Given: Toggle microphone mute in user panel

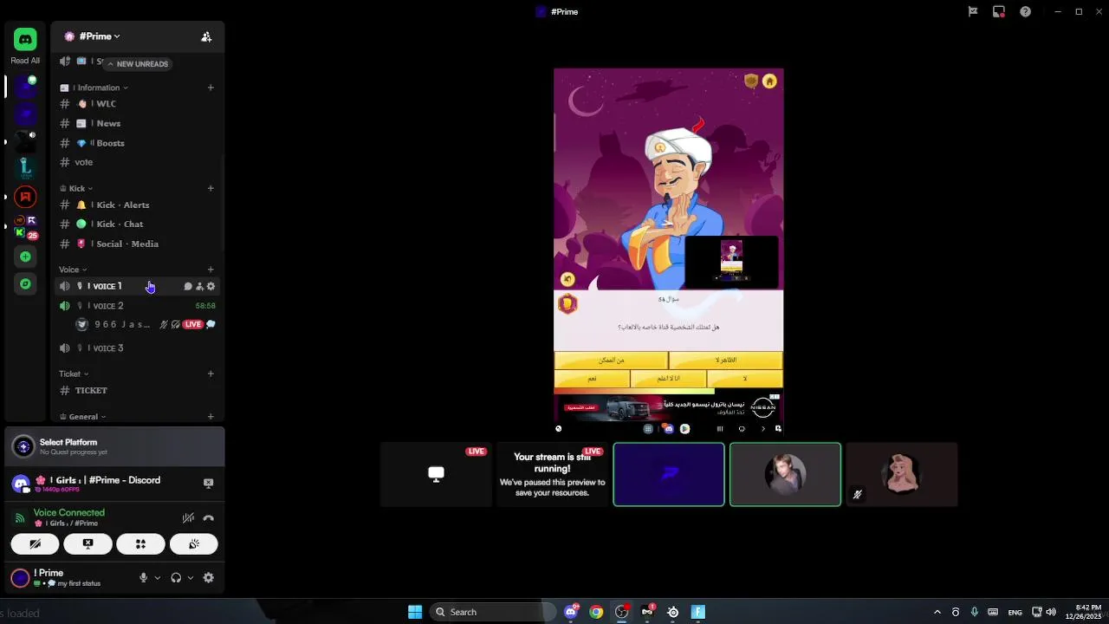Looking at the screenshot, I should (144, 578).
